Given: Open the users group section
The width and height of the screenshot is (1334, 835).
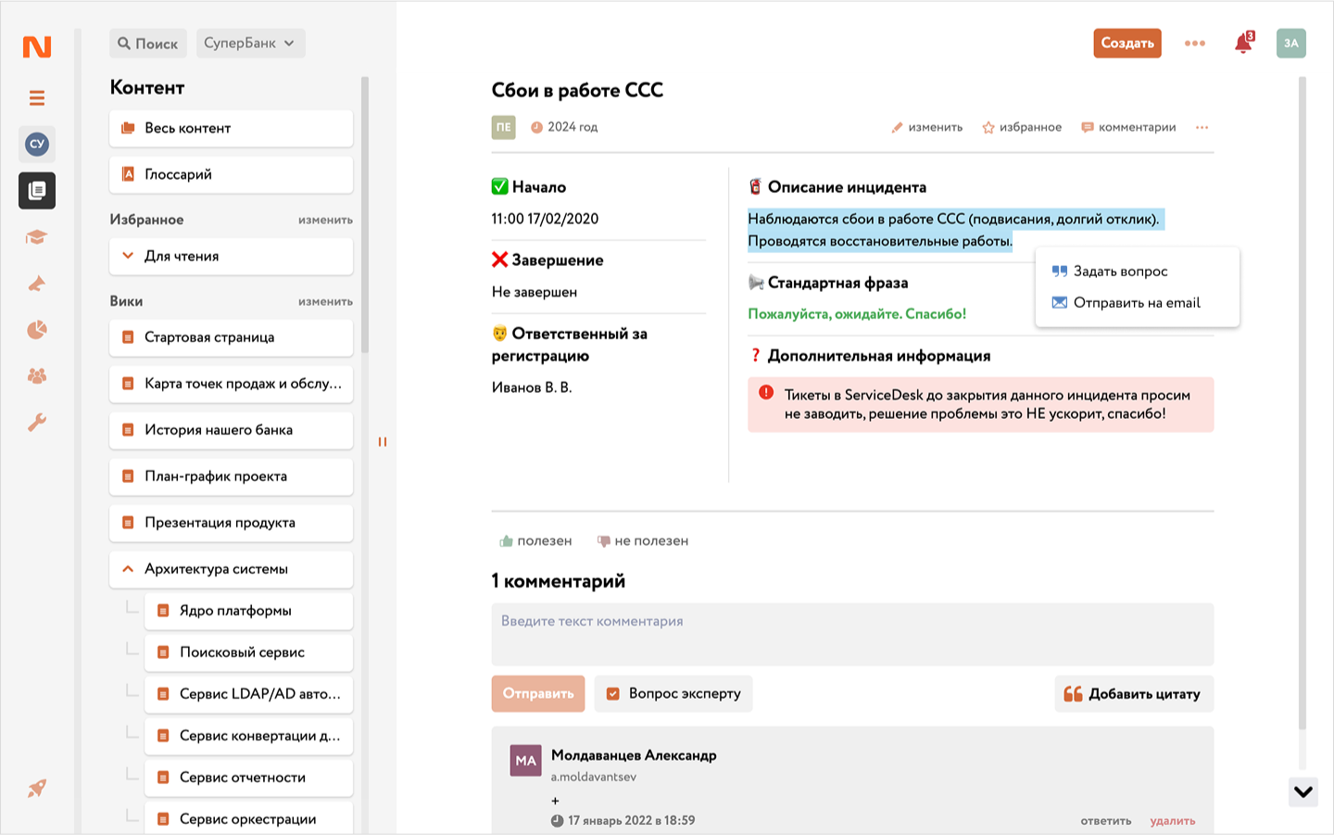Looking at the screenshot, I should coord(37,376).
